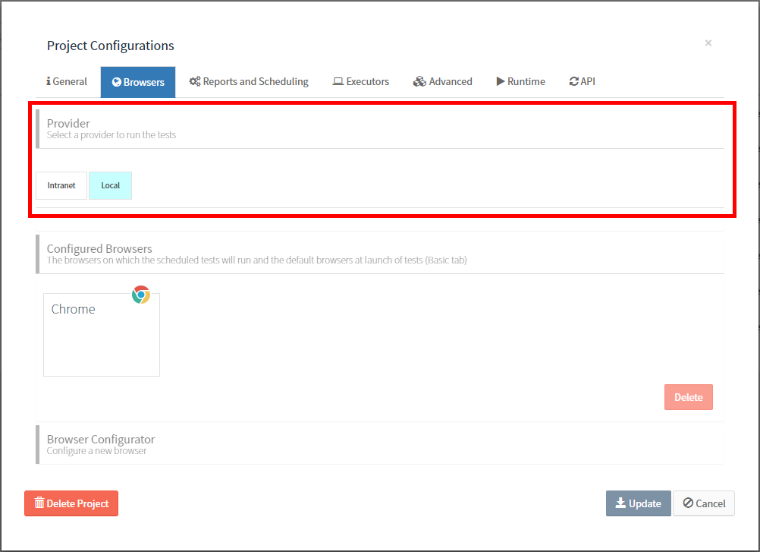The height and width of the screenshot is (552, 760).
Task: Open the Runtime tab
Action: [520, 81]
